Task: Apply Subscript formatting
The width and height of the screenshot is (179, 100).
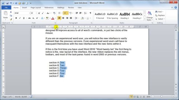Action: coord(33,18)
